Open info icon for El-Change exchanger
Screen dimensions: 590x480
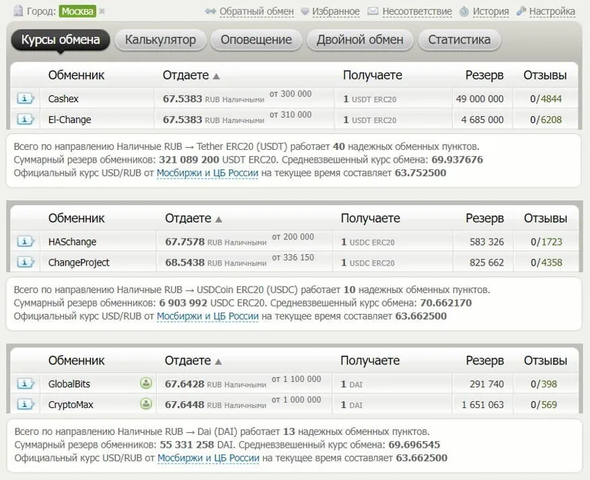click(25, 120)
